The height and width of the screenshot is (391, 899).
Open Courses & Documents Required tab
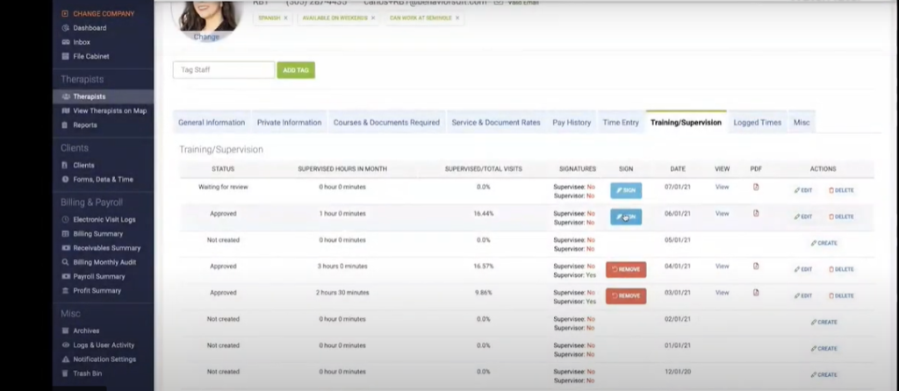coord(386,123)
